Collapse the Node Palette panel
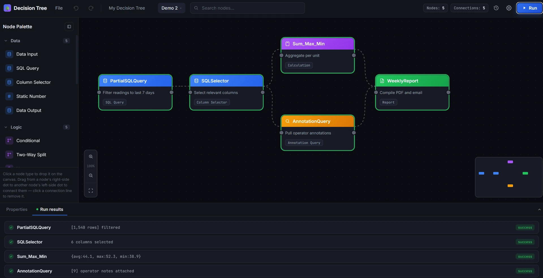This screenshot has width=543, height=278. 69,27
